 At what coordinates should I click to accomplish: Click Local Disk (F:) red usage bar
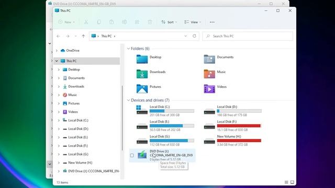click(239, 126)
